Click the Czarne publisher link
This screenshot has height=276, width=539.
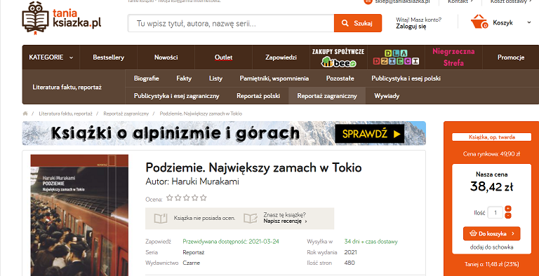191,263
